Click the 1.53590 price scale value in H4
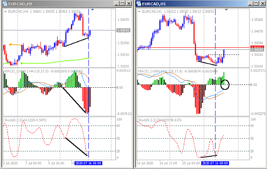Screen dimensions: 267x169 coord(123,43)
